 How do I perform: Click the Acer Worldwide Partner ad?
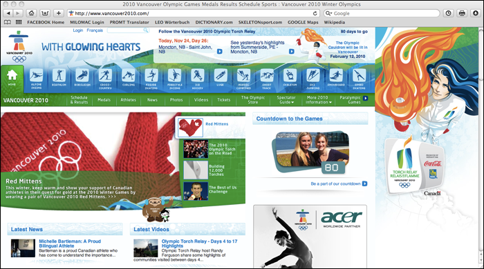click(310, 237)
